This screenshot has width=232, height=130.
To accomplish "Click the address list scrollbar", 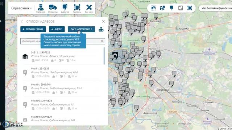I will [104, 56].
